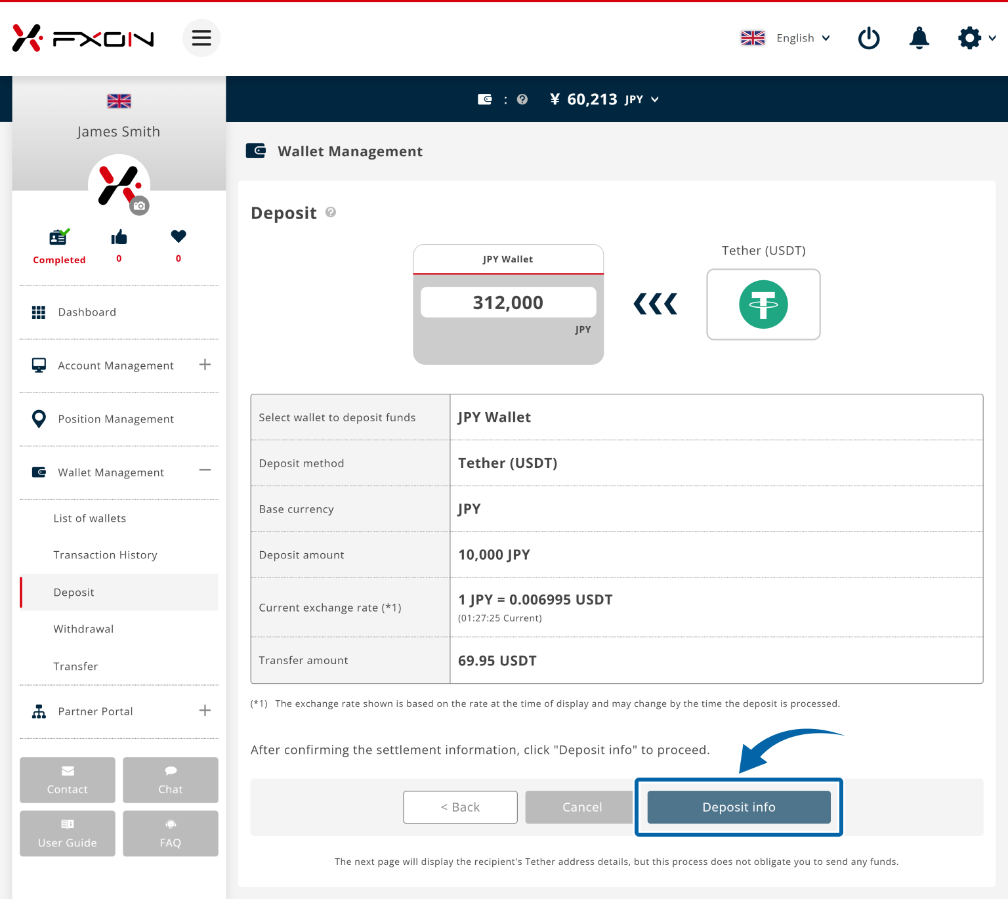
Task: Click the JPY Wallet card
Action: [x=509, y=304]
